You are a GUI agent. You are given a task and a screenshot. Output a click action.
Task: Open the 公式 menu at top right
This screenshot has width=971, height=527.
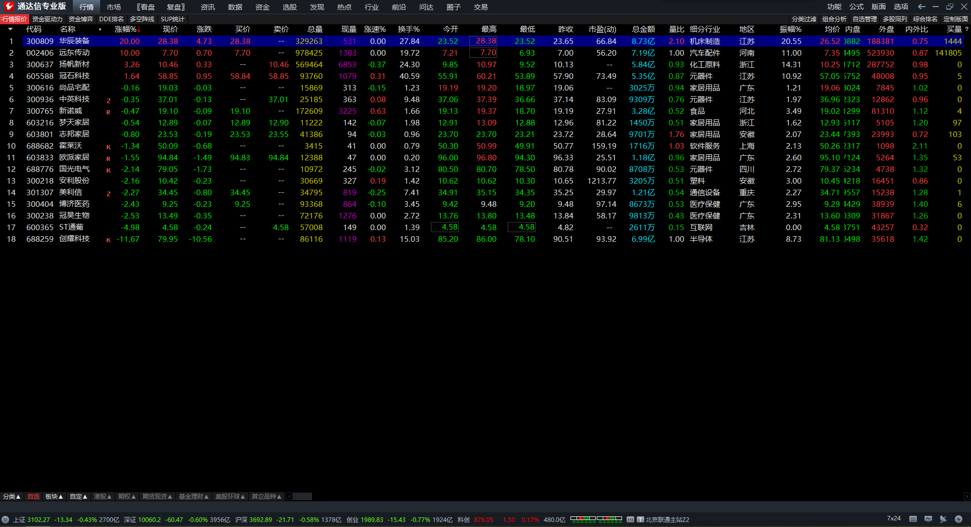click(857, 7)
